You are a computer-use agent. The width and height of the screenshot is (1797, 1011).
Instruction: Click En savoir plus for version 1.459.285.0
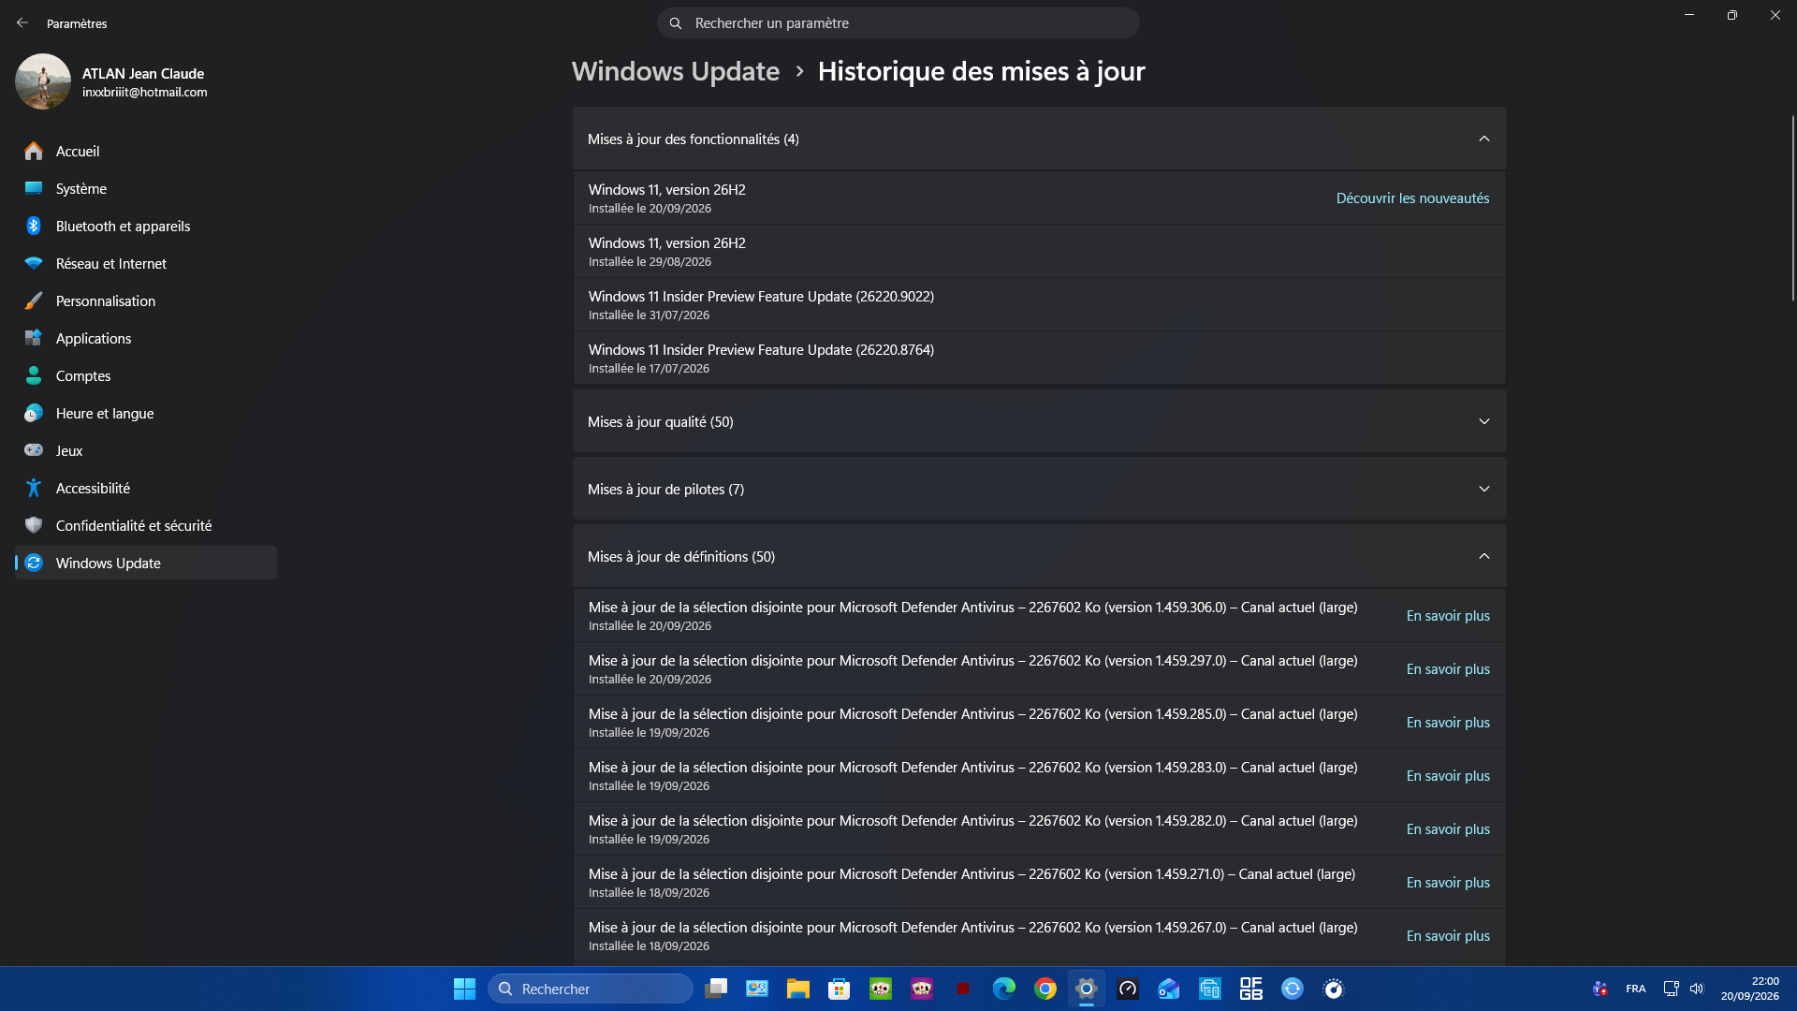[1448, 723]
